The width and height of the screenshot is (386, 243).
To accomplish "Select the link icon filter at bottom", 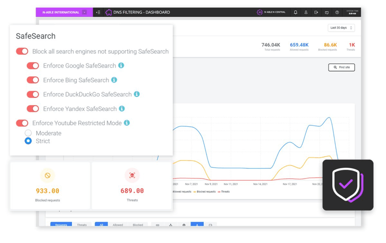I will 158,225.
